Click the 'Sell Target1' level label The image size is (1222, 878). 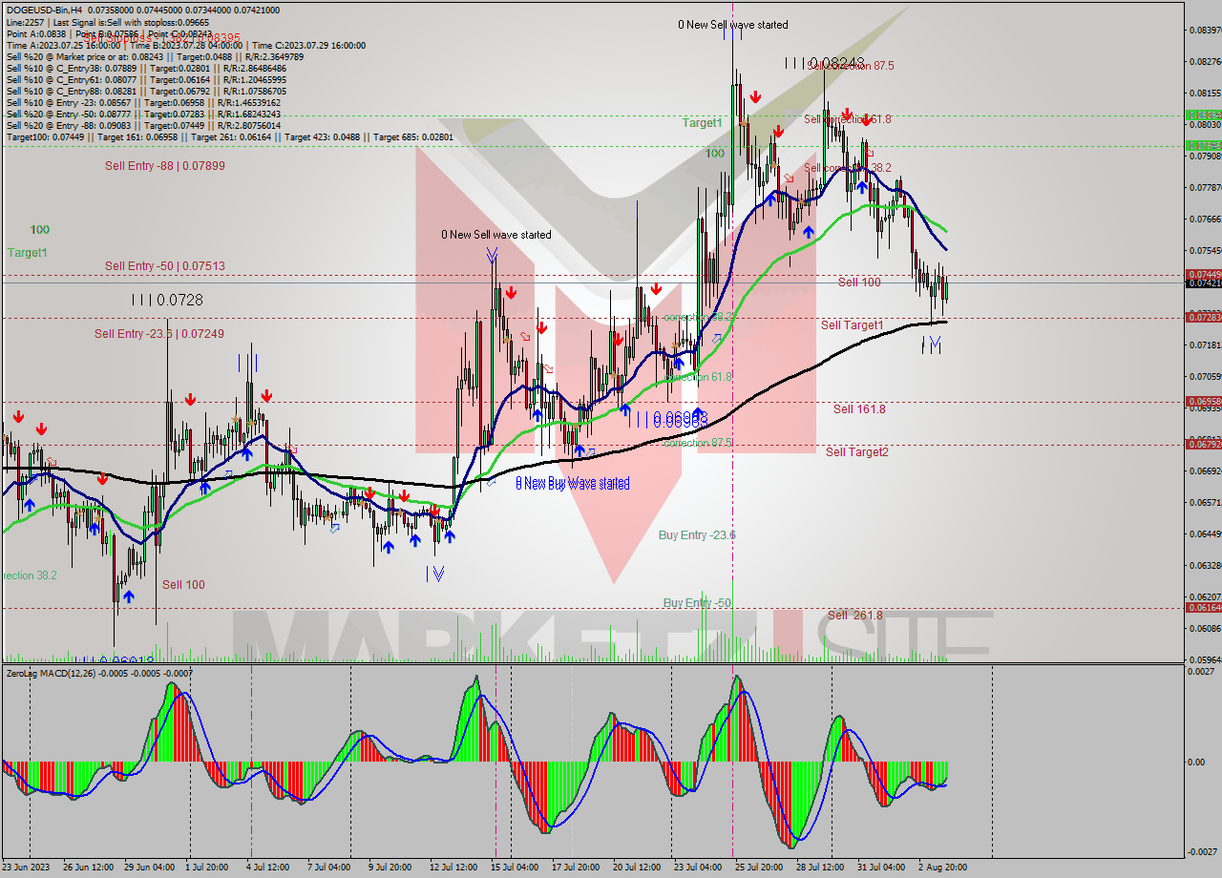pos(852,325)
